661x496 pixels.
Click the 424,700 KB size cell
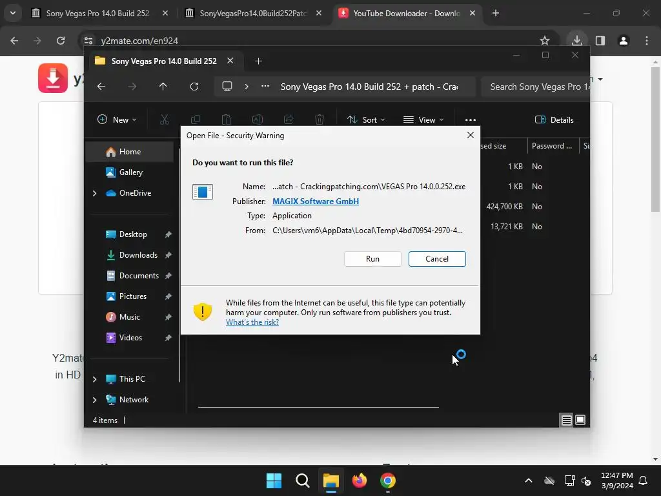(504, 207)
